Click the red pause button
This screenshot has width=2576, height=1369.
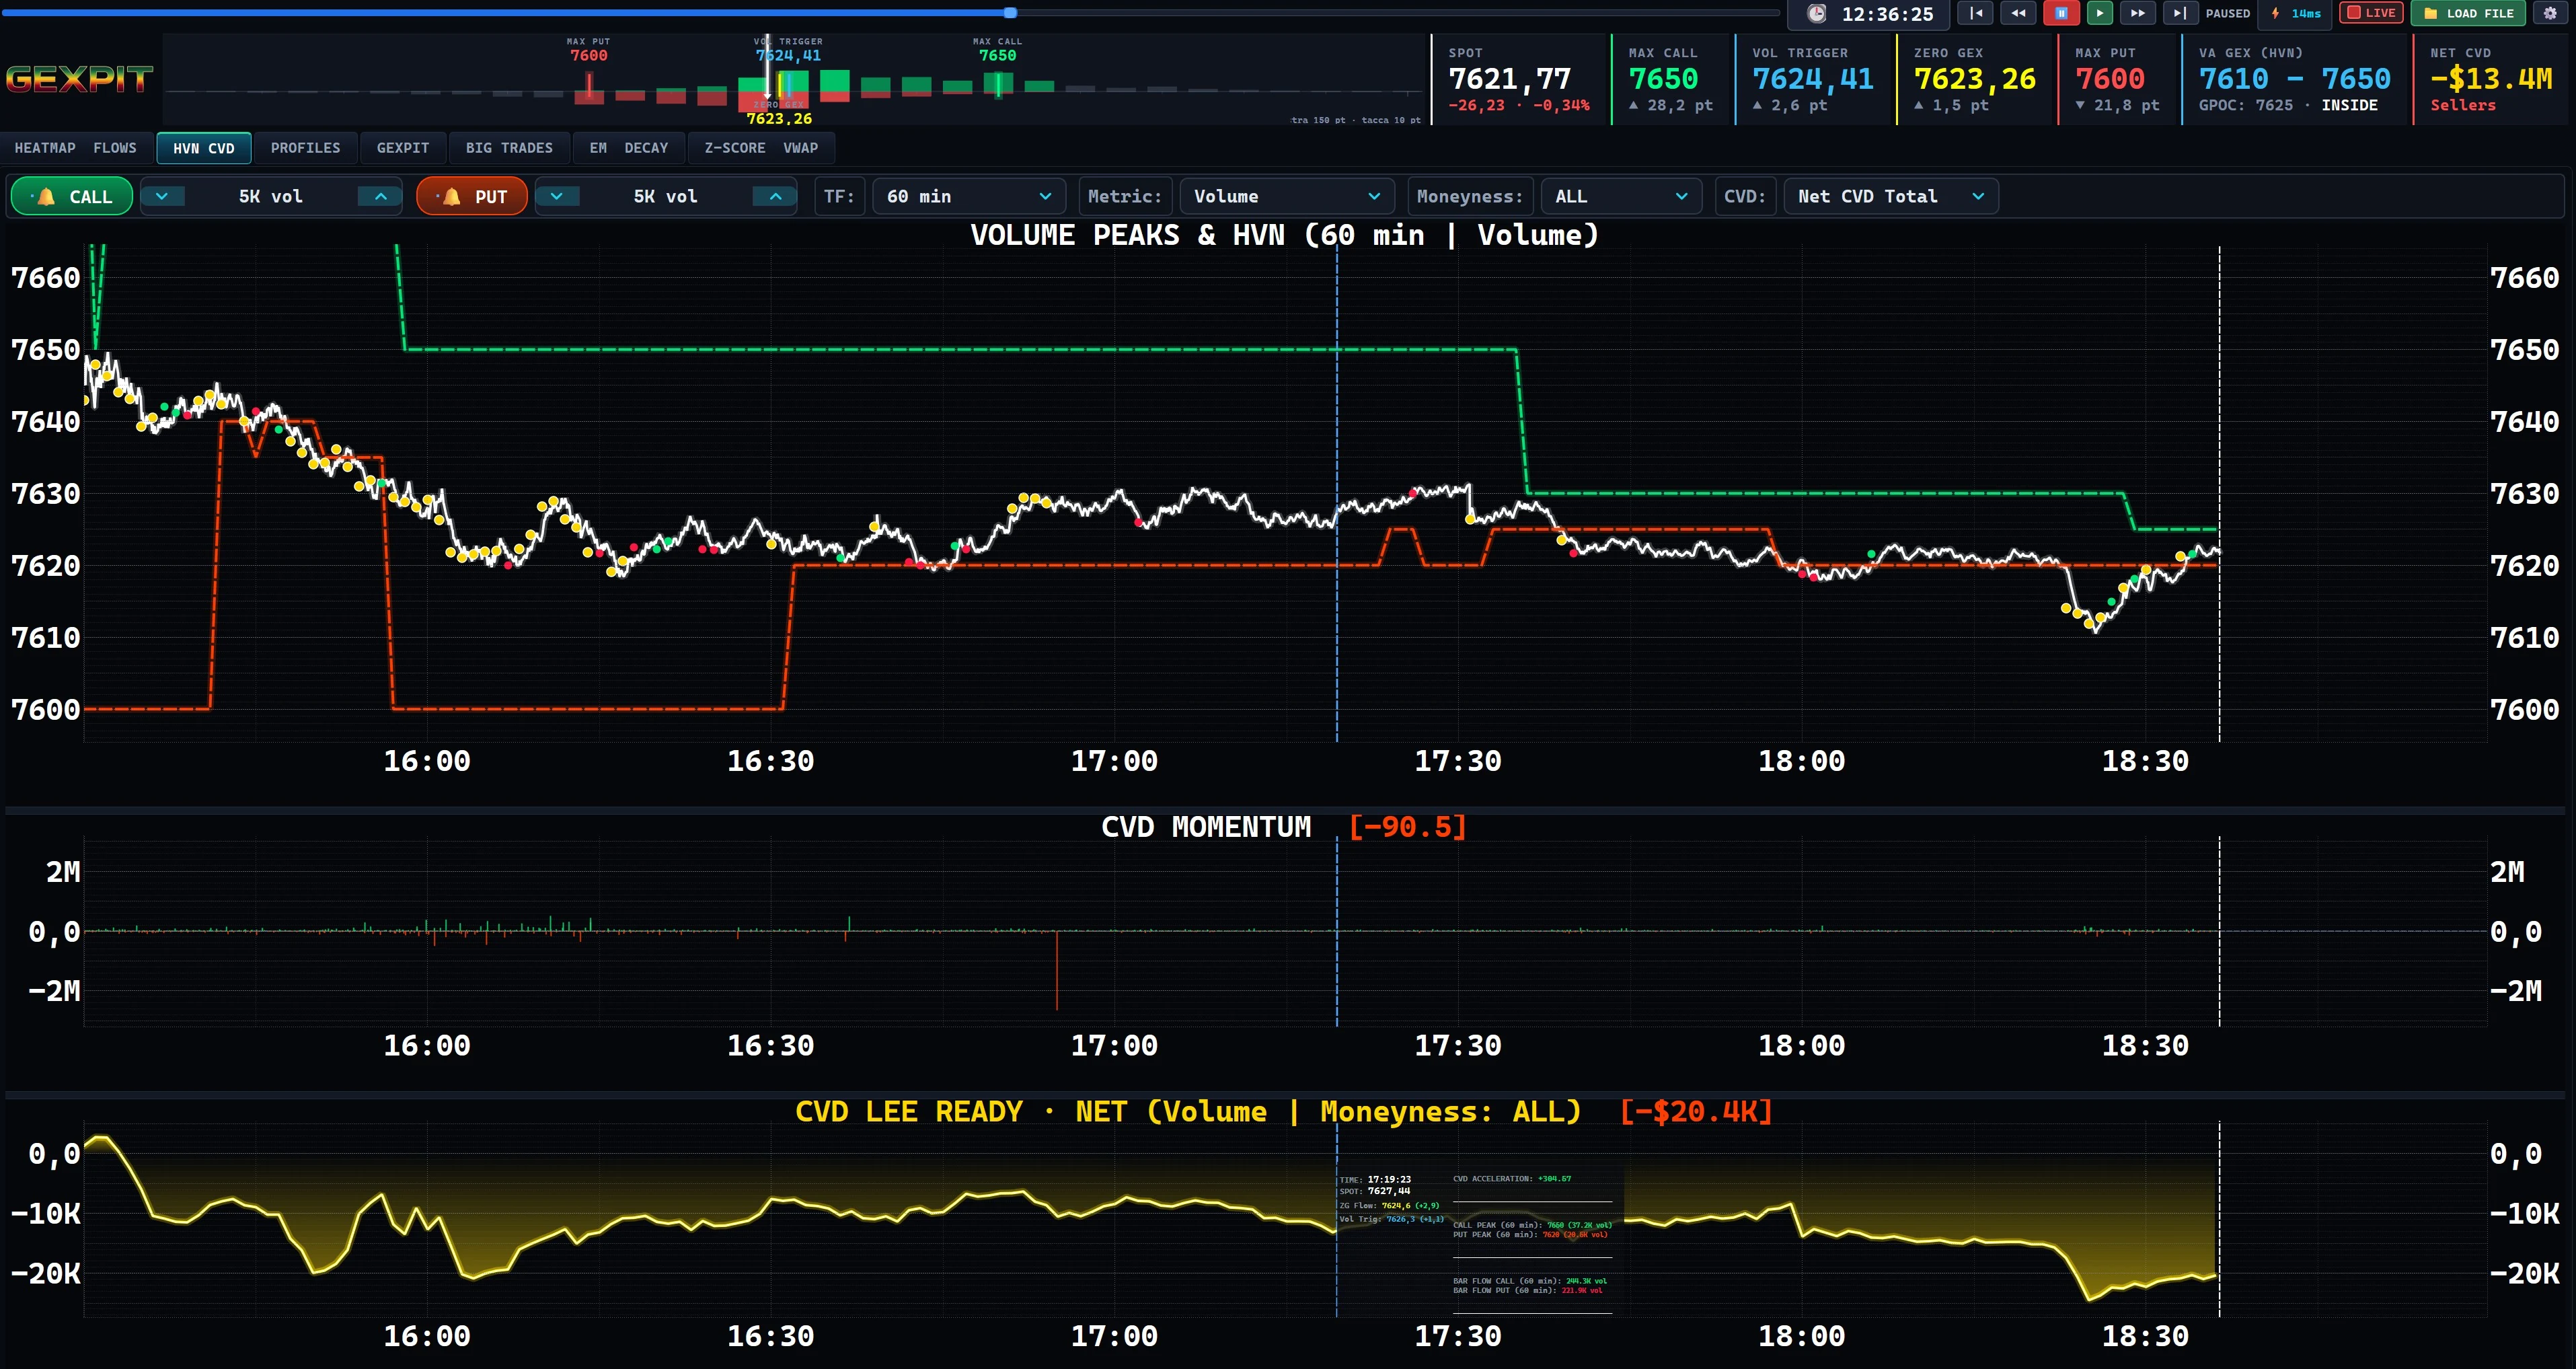point(2061,13)
